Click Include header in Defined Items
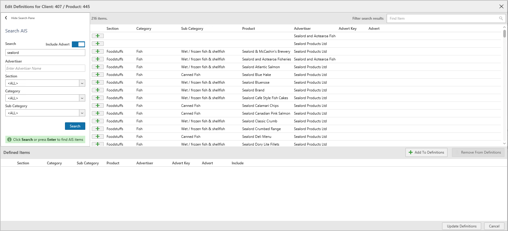 pos(238,163)
